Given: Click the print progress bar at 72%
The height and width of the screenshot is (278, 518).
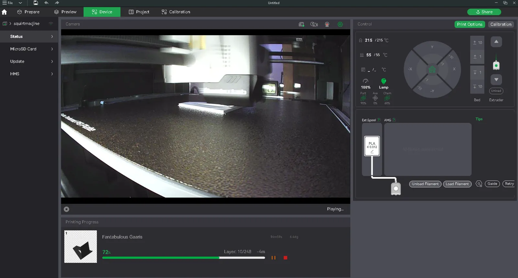Looking at the screenshot, I should click(x=184, y=258).
